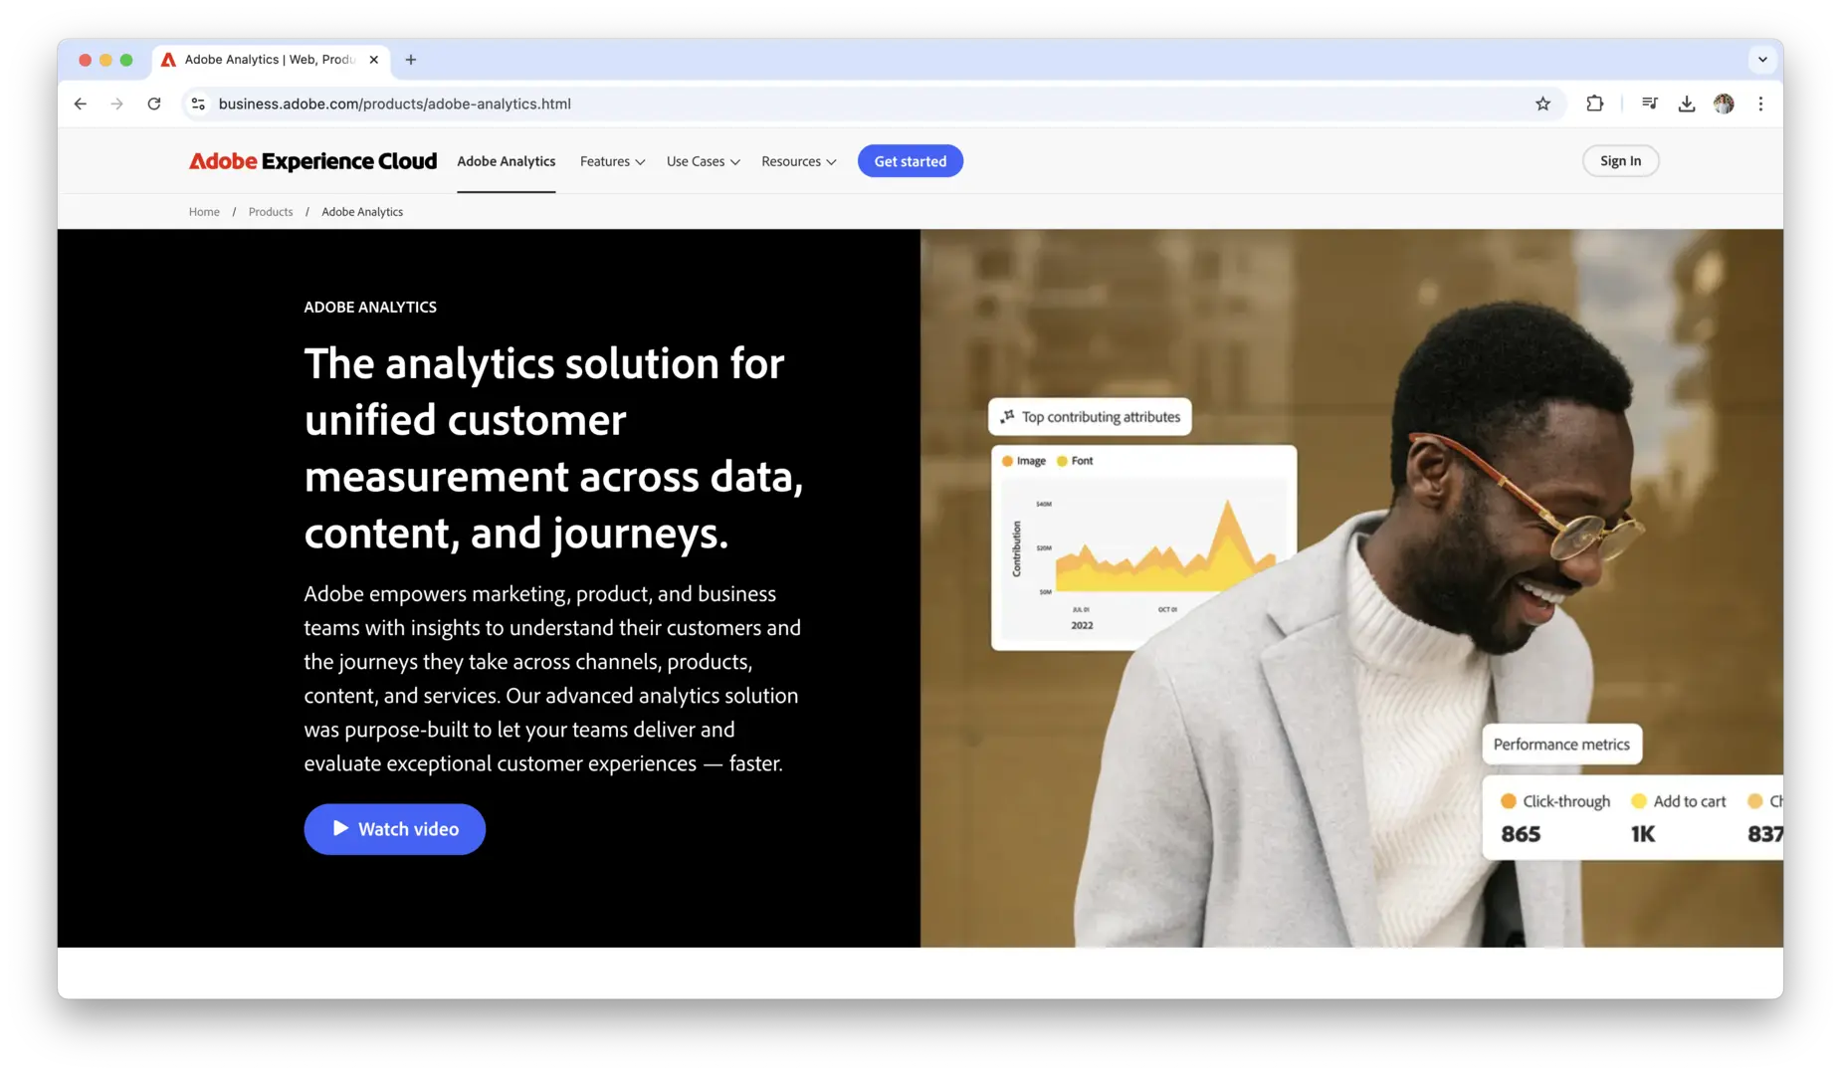The height and width of the screenshot is (1075, 1841).
Task: Open site permissions via the tune icon
Action: (198, 104)
